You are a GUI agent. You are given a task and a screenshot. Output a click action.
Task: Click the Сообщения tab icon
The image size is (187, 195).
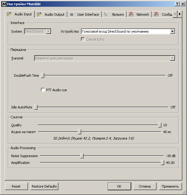click(x=156, y=14)
